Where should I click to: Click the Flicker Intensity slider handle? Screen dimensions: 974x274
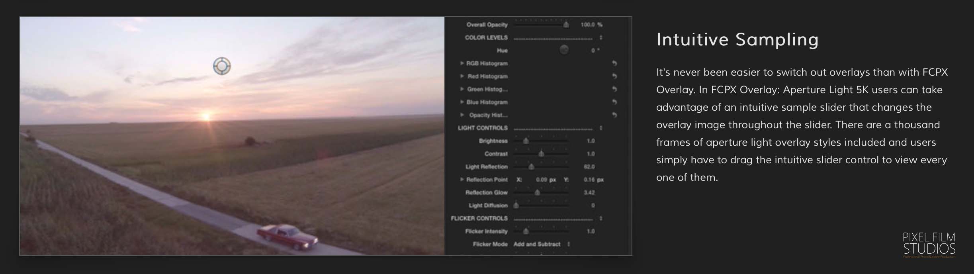pyautogui.click(x=526, y=231)
